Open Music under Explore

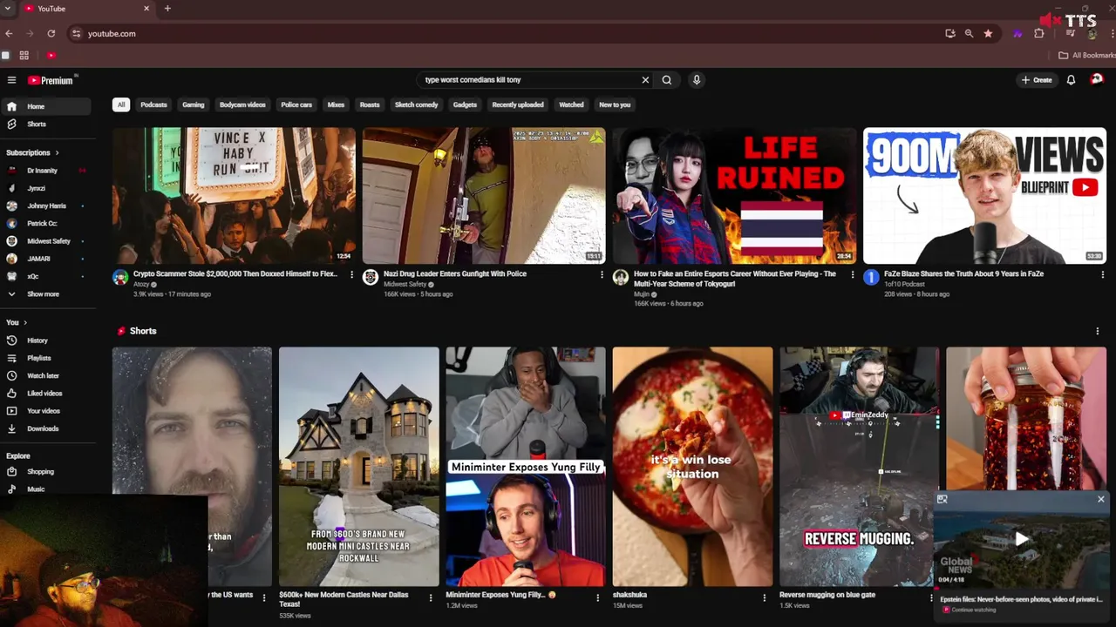[x=45, y=489]
